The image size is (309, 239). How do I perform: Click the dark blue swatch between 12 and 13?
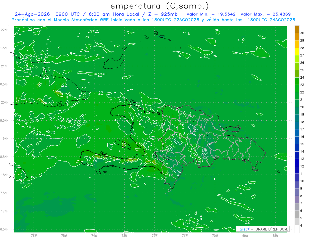coord(297,162)
